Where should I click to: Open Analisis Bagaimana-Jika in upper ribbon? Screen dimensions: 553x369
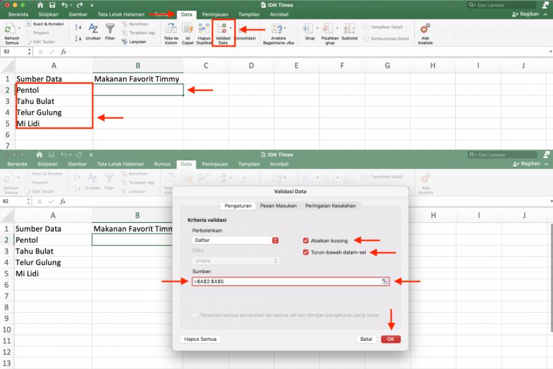pyautogui.click(x=278, y=34)
